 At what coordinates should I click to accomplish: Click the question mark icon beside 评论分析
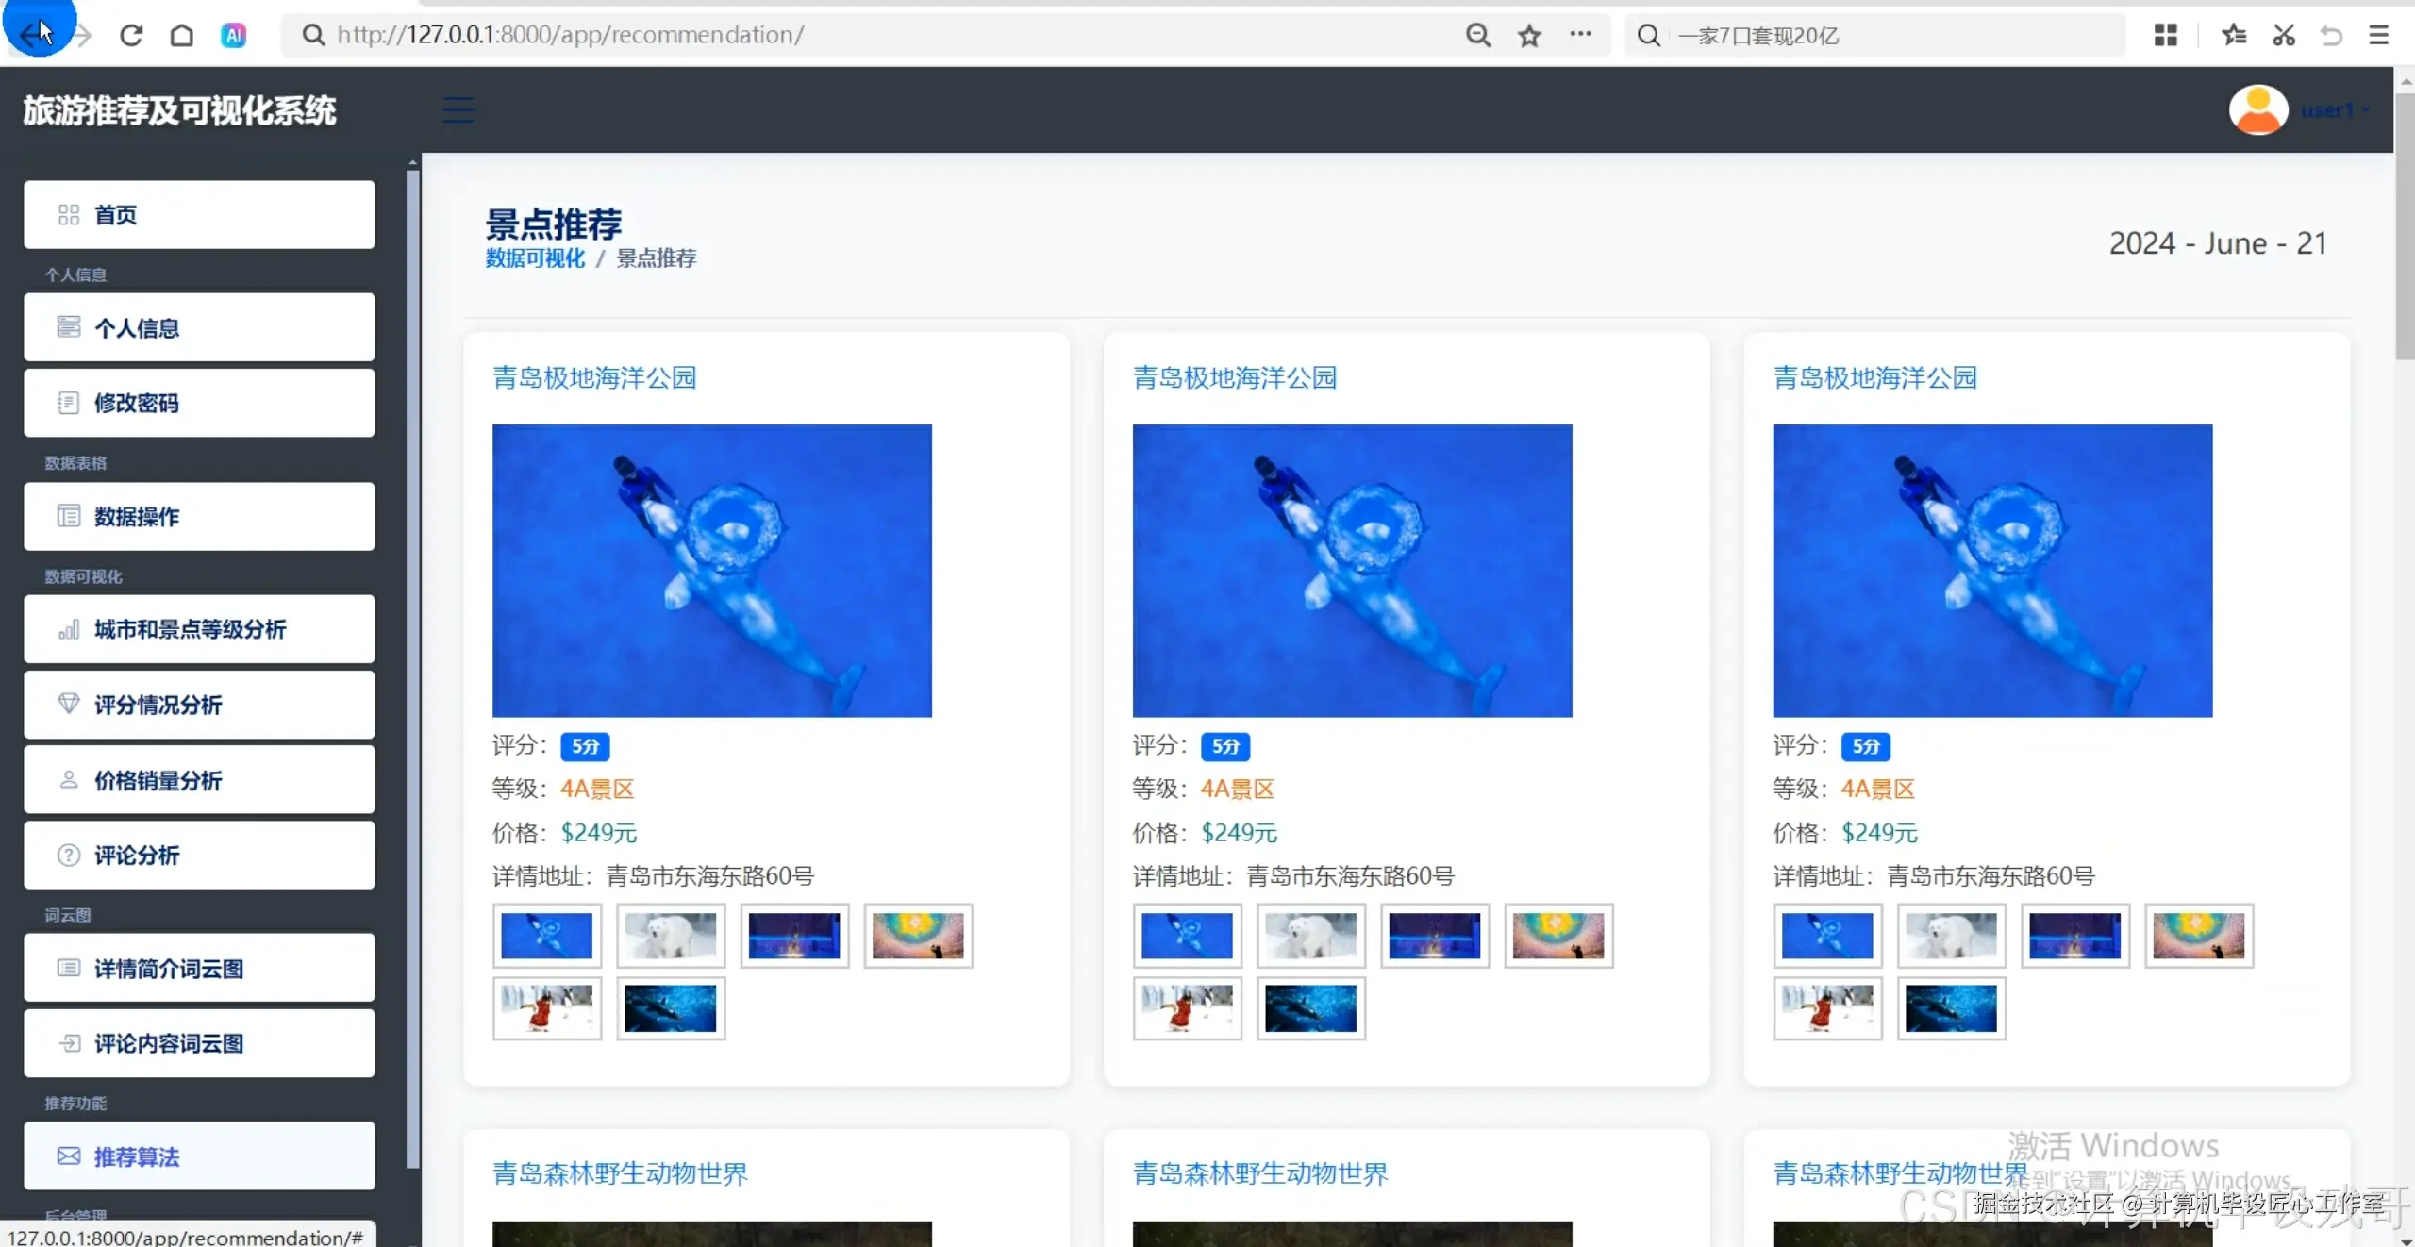click(x=69, y=855)
